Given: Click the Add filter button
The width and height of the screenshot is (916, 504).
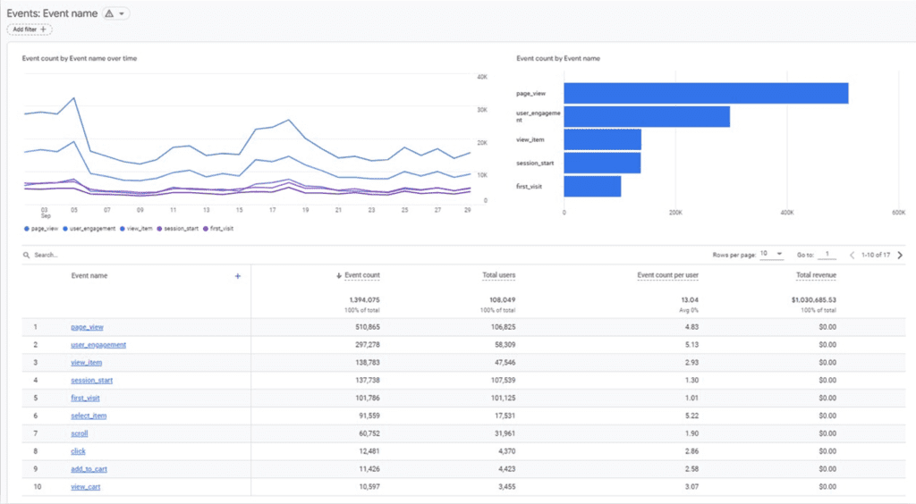Looking at the screenshot, I should pyautogui.click(x=30, y=29).
